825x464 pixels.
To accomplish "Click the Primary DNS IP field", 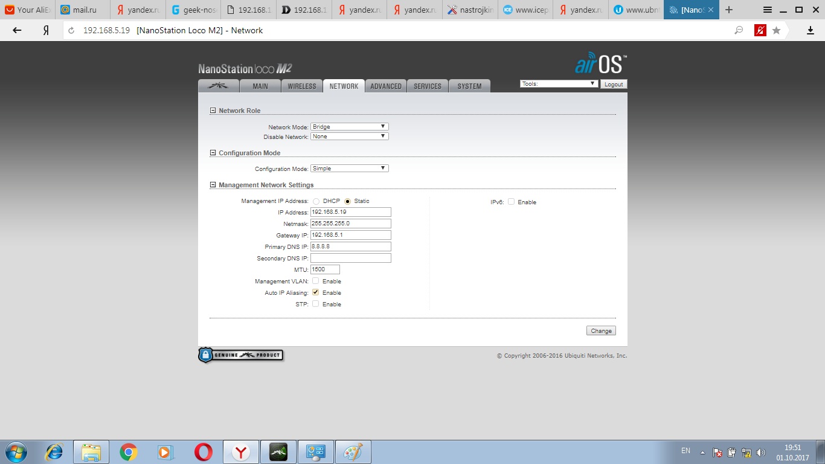I will [x=351, y=246].
